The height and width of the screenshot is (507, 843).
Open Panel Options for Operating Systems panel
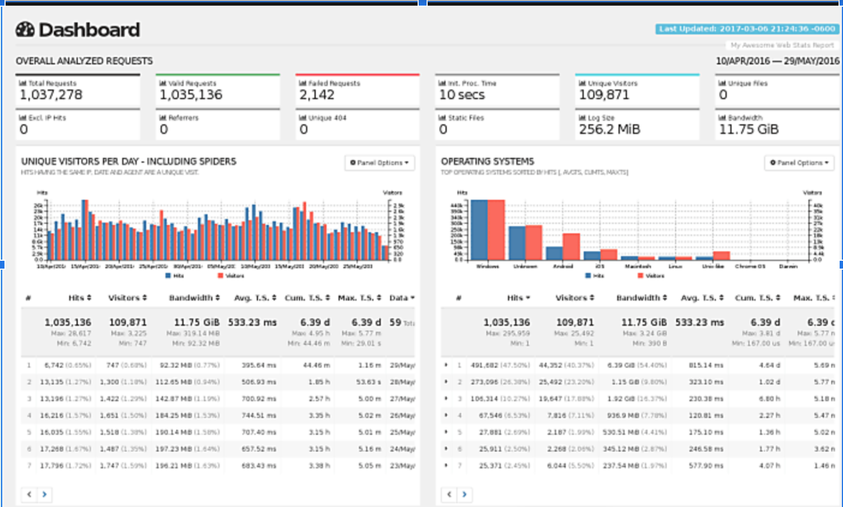[x=799, y=163]
